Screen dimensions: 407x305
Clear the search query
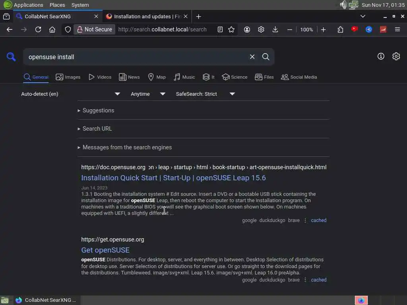pyautogui.click(x=252, y=57)
